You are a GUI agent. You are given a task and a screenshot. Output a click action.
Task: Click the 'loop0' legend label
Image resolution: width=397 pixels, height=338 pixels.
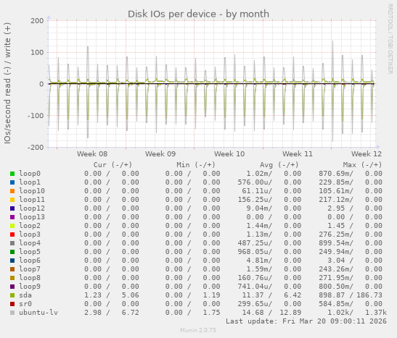coord(30,174)
